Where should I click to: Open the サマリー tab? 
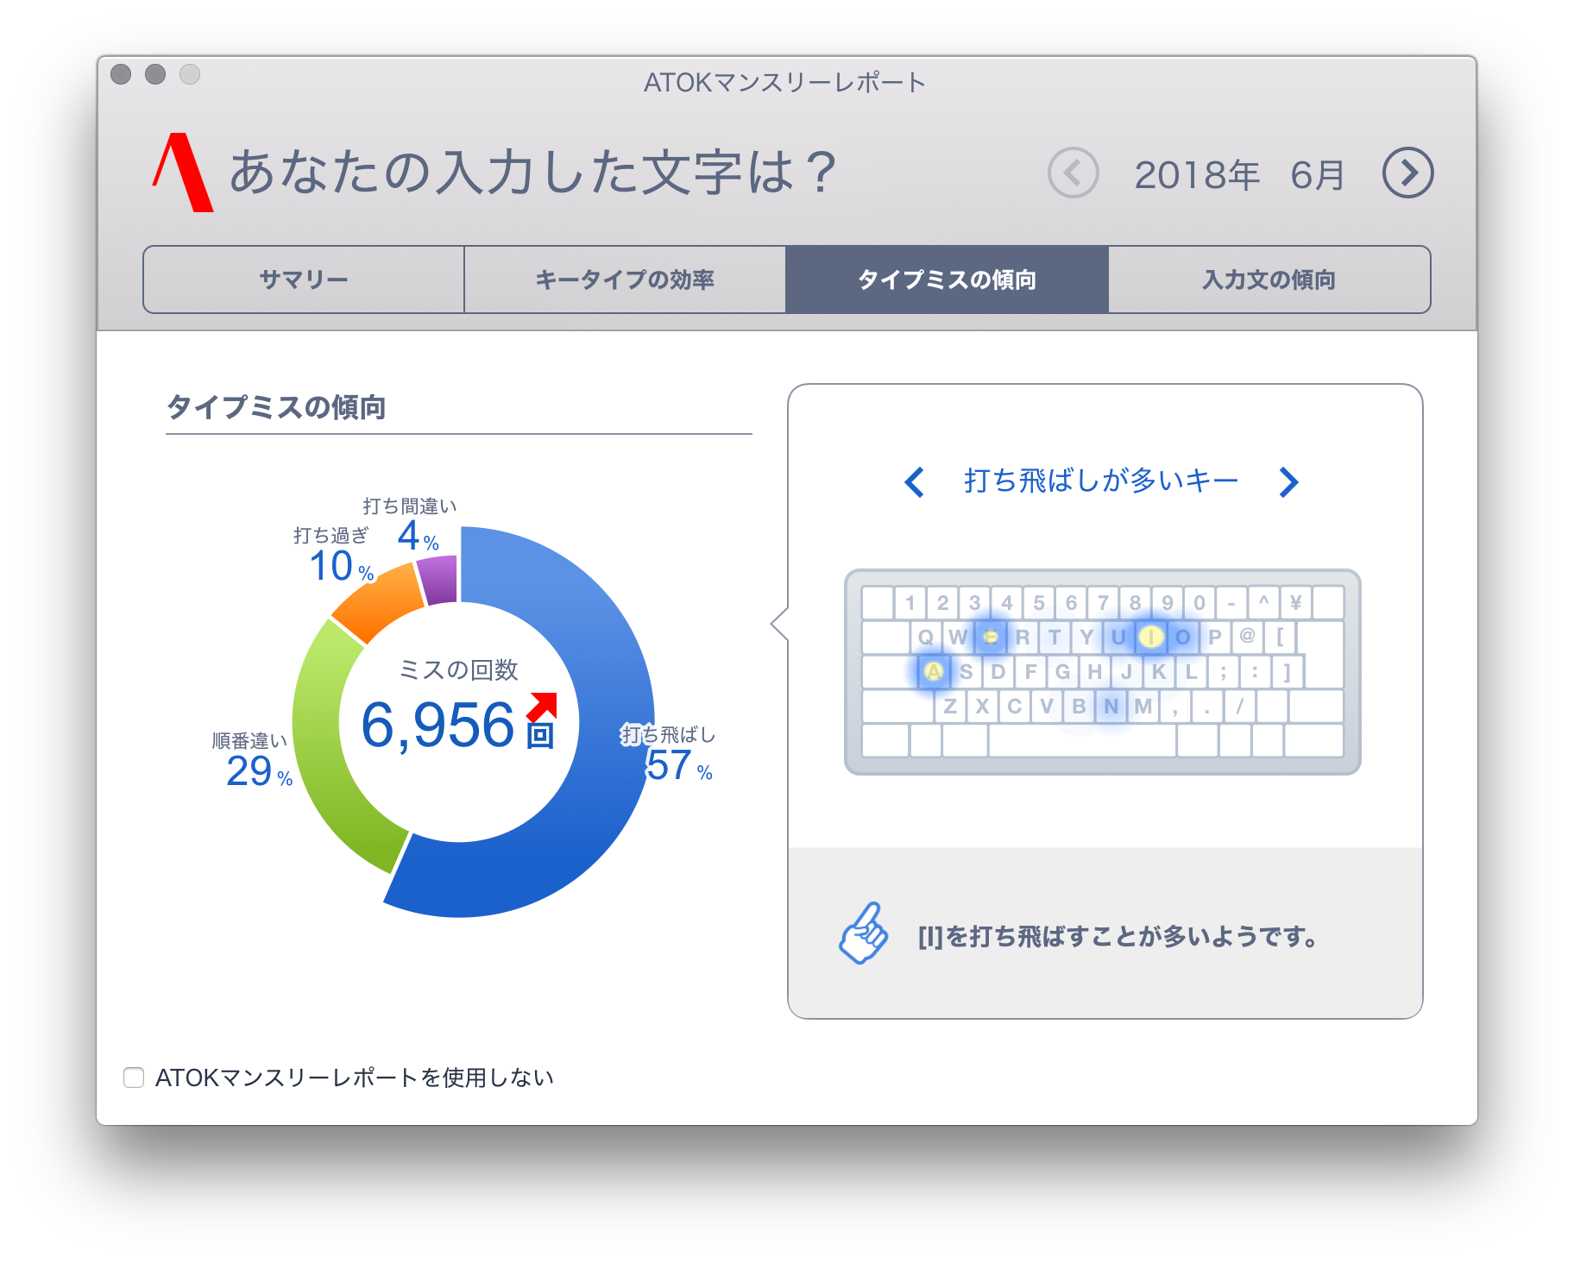pos(304,280)
